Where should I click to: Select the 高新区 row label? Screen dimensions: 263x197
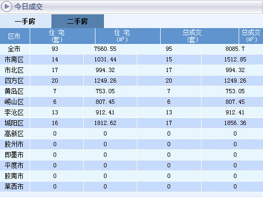14,133
